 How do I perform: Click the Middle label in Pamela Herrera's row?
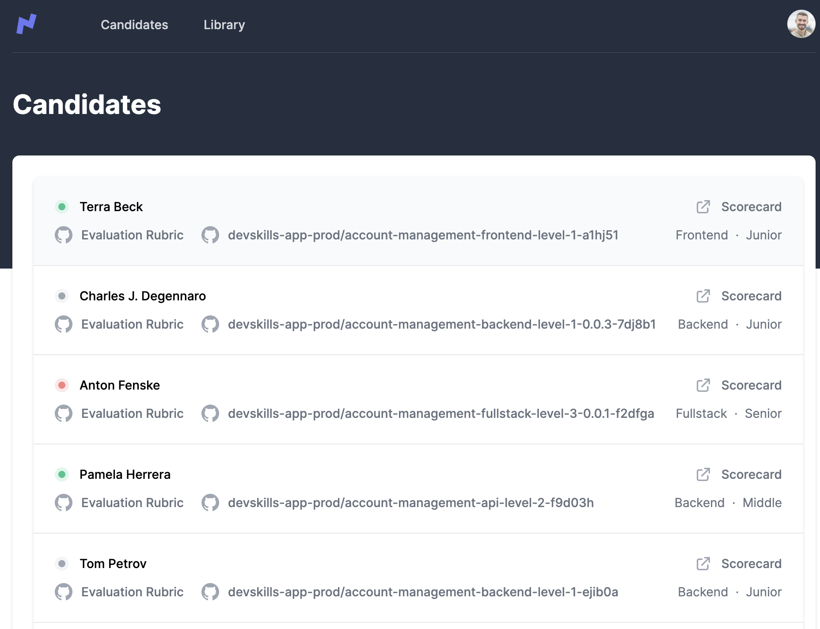(x=762, y=503)
